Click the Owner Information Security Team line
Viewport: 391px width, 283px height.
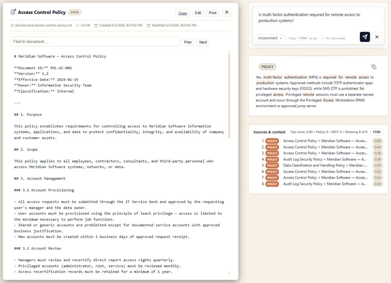click(x=53, y=85)
